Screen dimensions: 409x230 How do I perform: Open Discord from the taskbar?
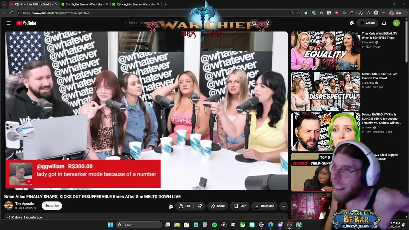click(x=280, y=225)
